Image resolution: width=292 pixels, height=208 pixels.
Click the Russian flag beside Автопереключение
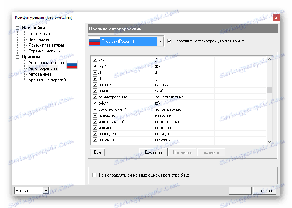(x=72, y=64)
